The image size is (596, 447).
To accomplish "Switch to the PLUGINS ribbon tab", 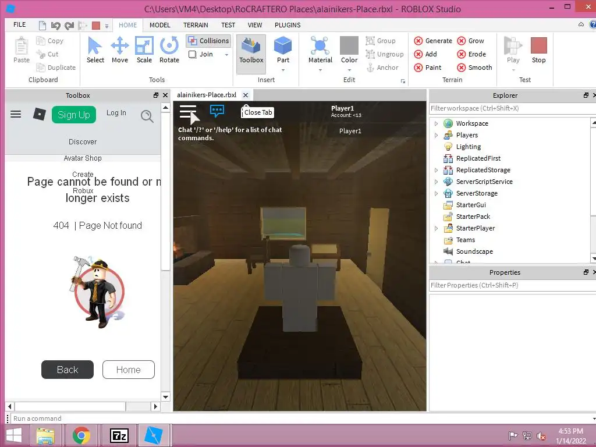I will point(288,25).
